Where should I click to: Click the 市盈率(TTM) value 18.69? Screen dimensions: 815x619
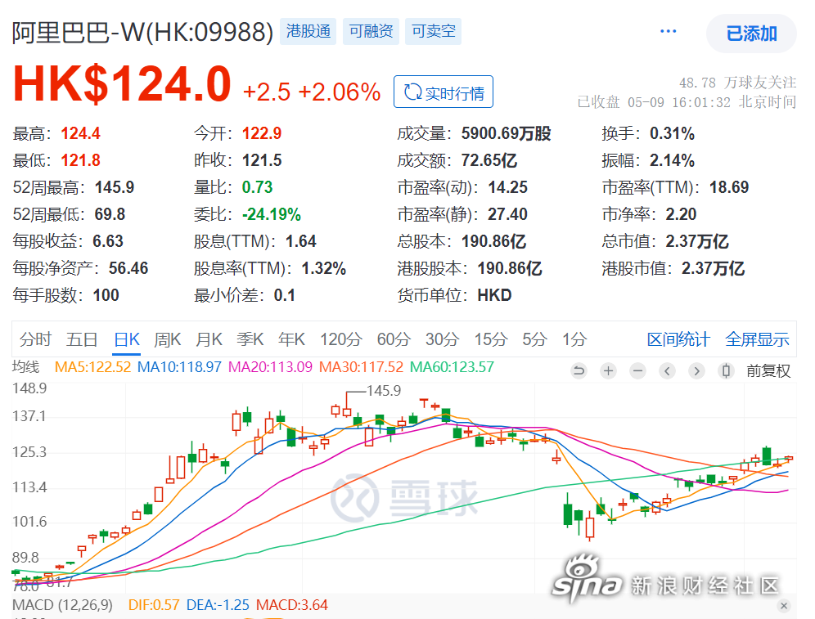[x=729, y=187]
